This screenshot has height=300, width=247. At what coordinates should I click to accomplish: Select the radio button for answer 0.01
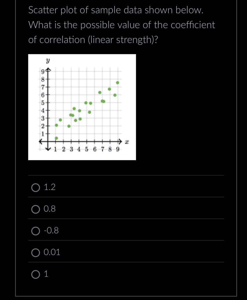(x=35, y=253)
